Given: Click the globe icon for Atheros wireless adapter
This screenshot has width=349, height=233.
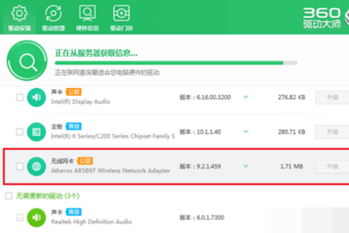Looking at the screenshot, I should [36, 167].
